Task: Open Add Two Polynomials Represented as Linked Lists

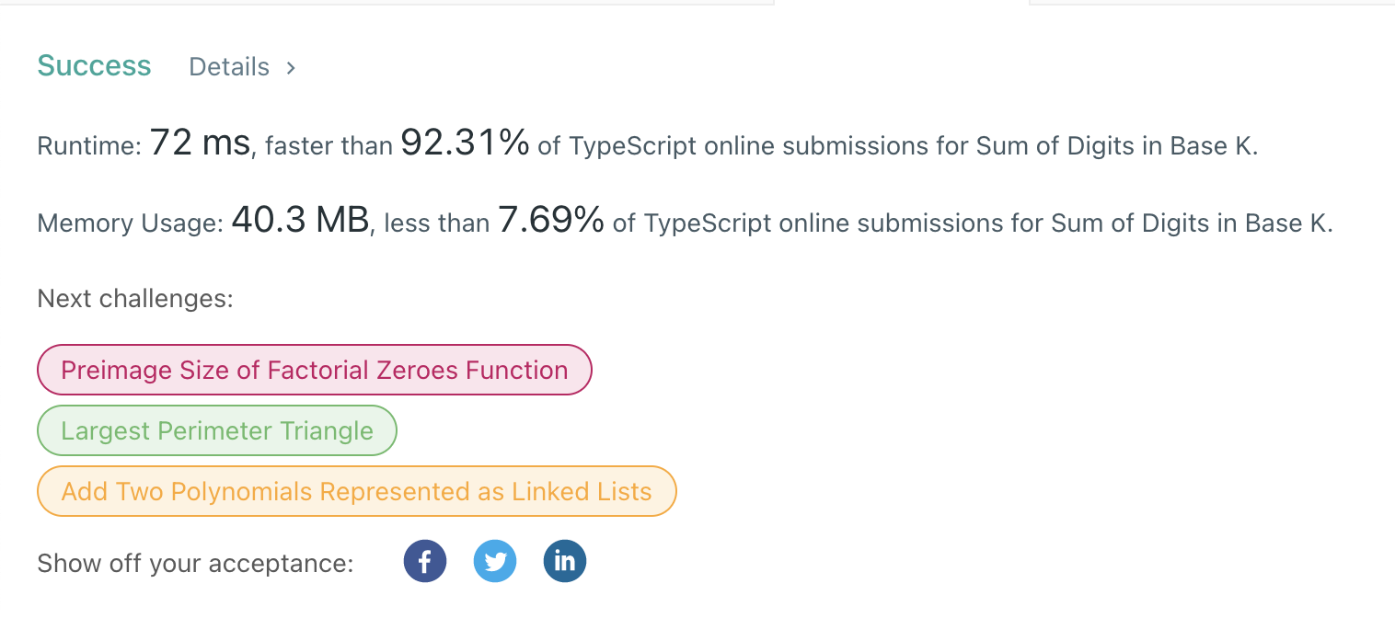Action: (356, 491)
